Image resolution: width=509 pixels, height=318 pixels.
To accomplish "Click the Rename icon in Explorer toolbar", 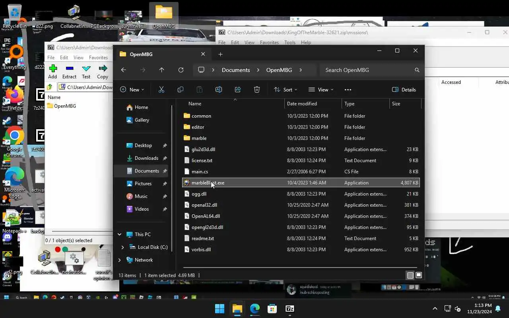I will point(218,89).
